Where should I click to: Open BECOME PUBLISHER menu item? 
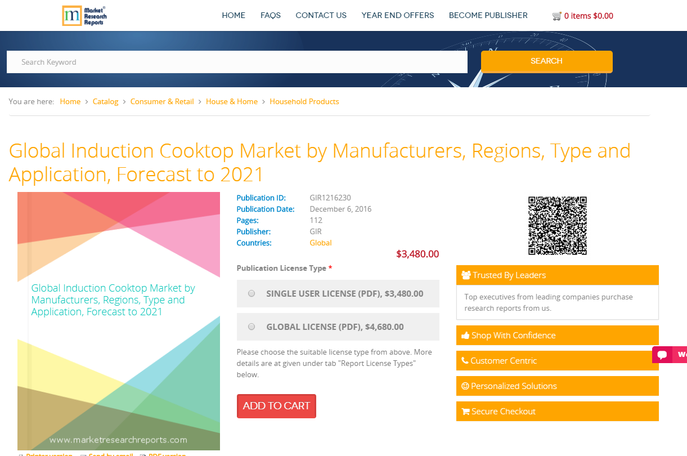click(x=488, y=15)
